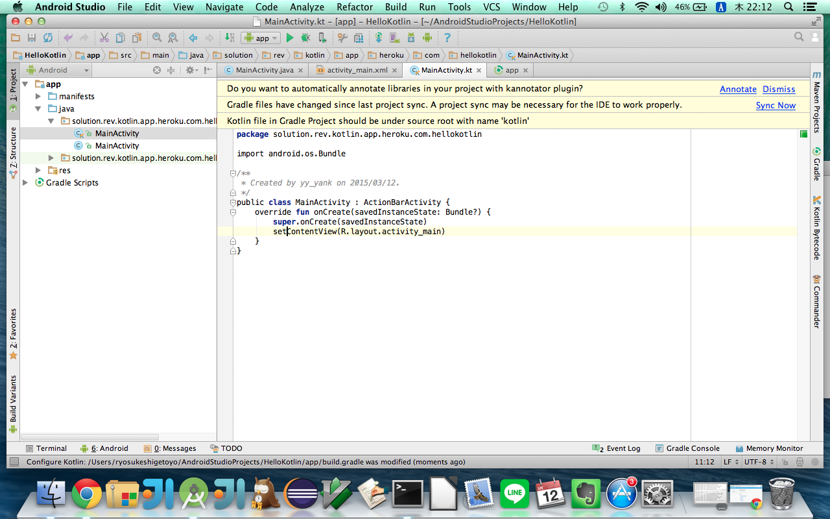Toggle the Build Variants tool window

[x=13, y=404]
